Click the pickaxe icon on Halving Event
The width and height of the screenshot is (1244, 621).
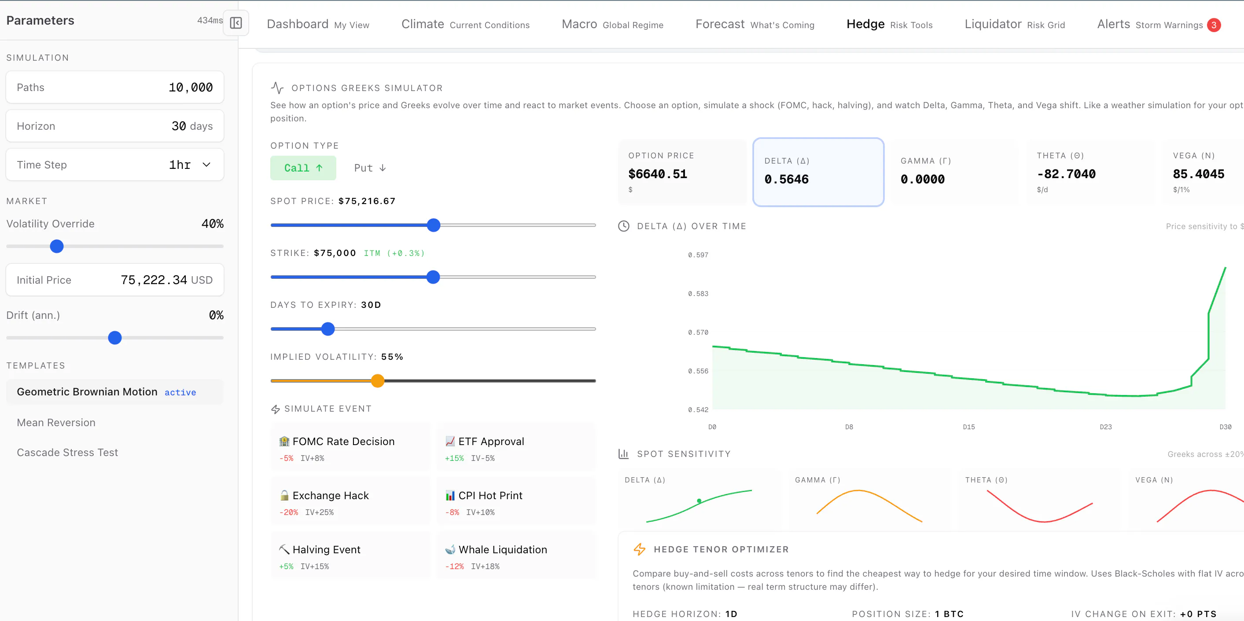pos(284,549)
